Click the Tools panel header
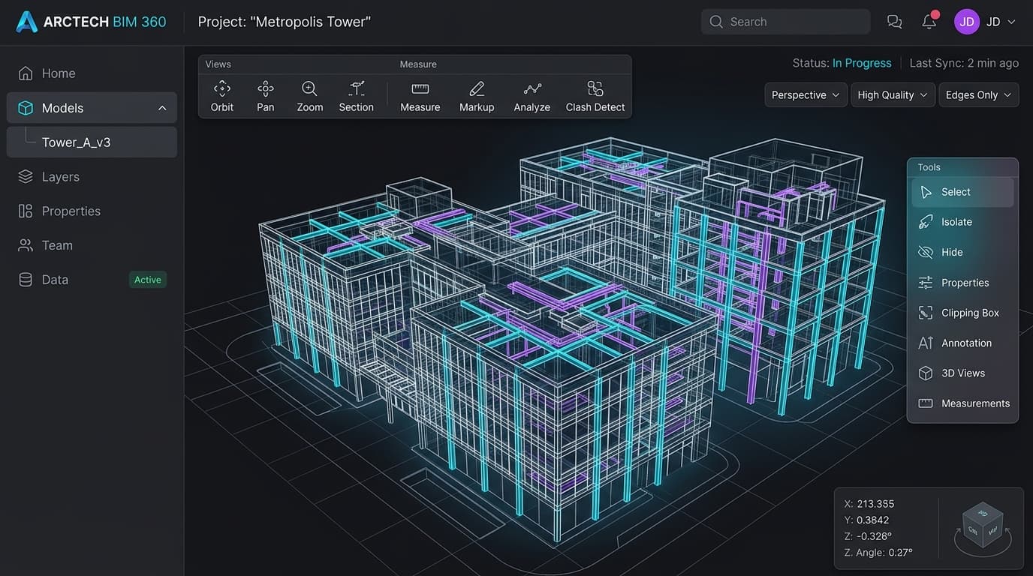 tap(929, 167)
